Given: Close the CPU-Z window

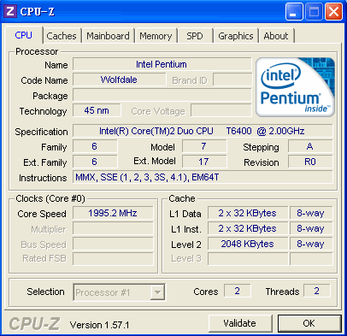Looking at the screenshot, I should [333, 12].
